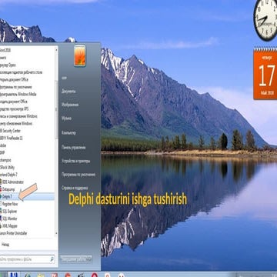Open Документы from Start menu
This screenshot has width=277, height=277.
[x=68, y=91]
